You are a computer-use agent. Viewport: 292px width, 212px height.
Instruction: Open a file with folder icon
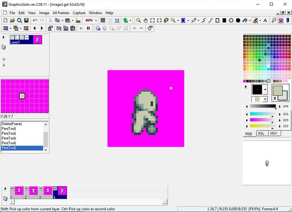tap(12, 20)
